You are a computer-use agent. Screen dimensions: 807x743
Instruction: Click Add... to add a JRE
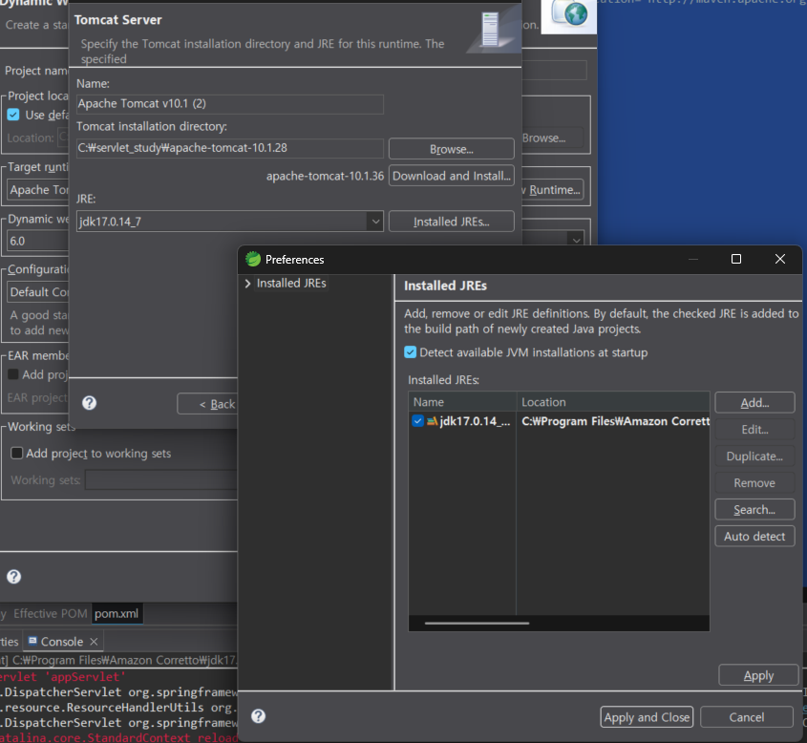[x=754, y=403]
